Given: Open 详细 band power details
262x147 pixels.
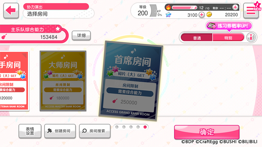Looking at the screenshot, I should click(x=81, y=35).
